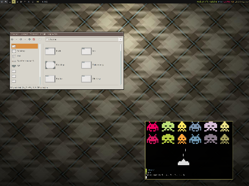
Task: Select the orange highlighted home entry in the sidebar
Action: click(24, 46)
